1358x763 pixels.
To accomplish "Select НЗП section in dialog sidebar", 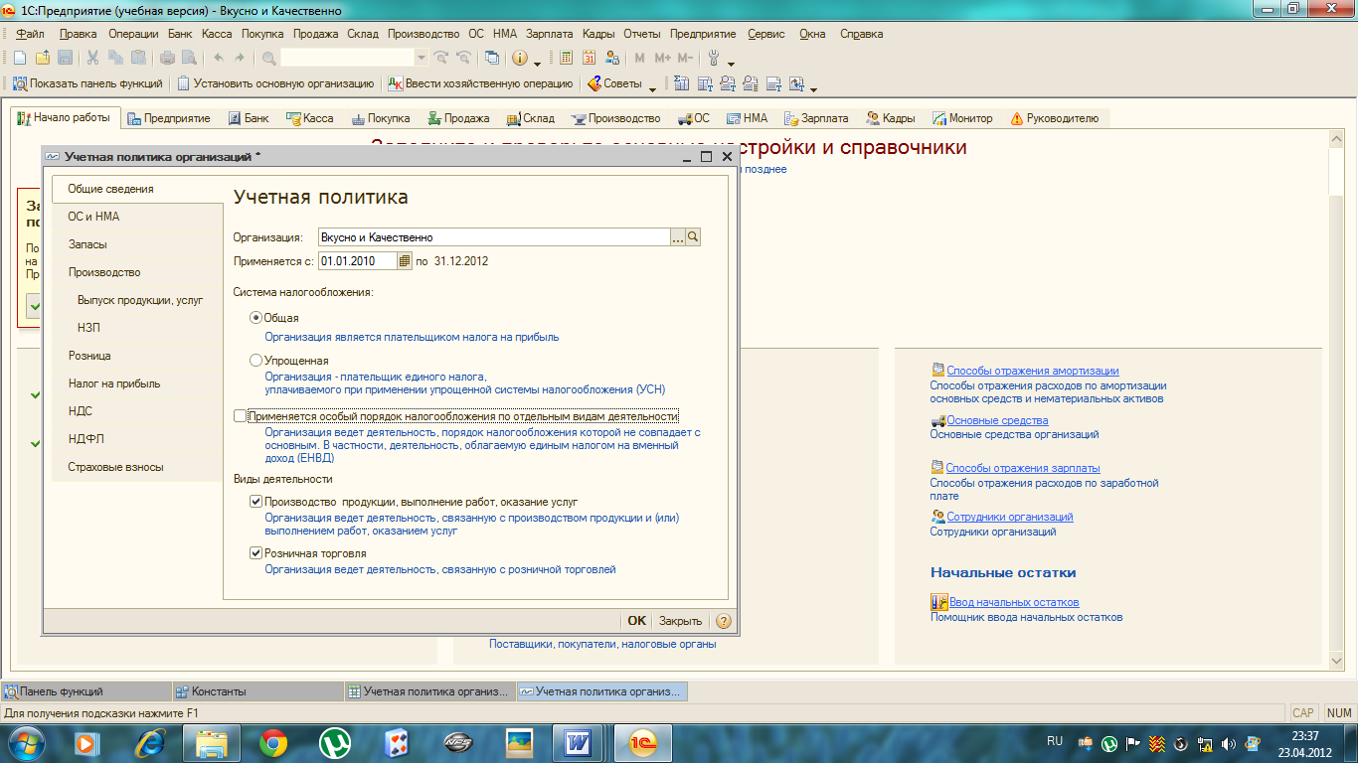I will (137, 328).
